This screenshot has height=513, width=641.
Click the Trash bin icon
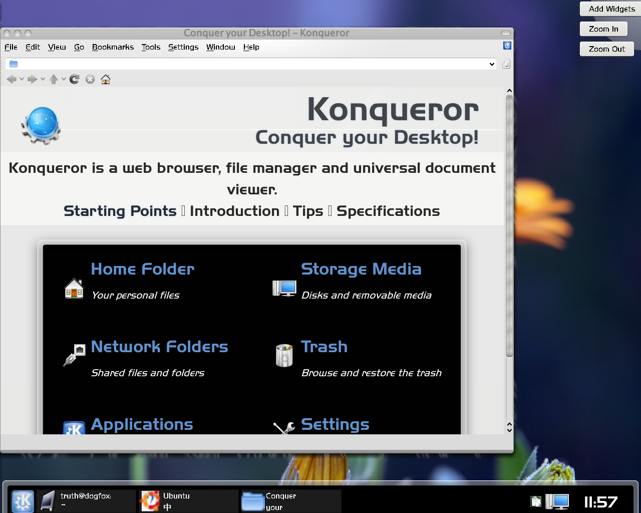point(284,355)
